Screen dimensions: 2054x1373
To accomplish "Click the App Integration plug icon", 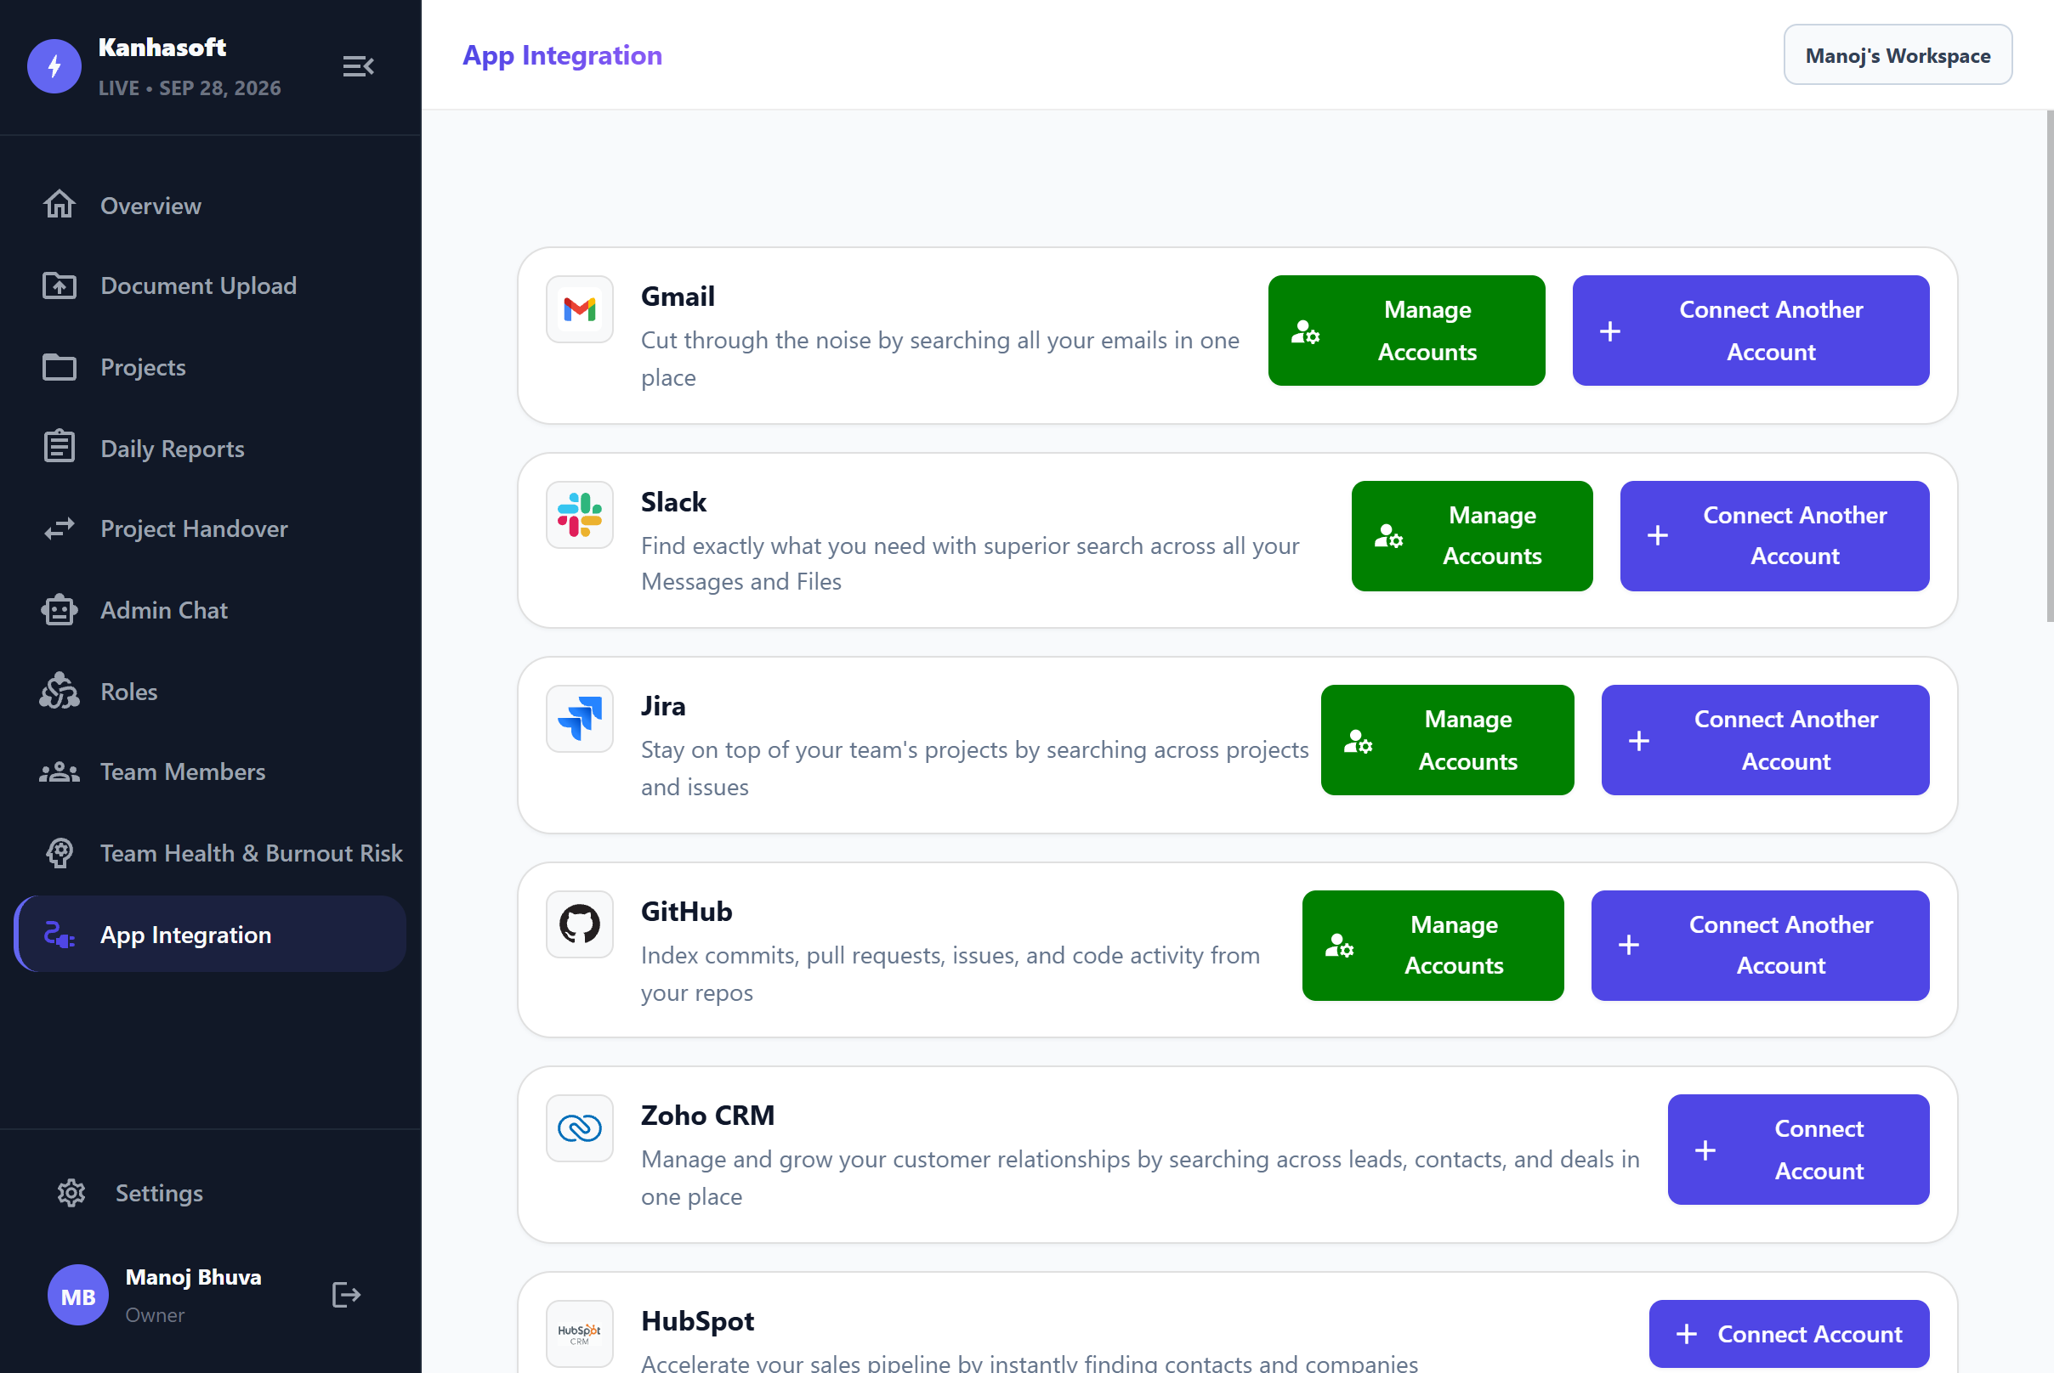I will tap(60, 935).
